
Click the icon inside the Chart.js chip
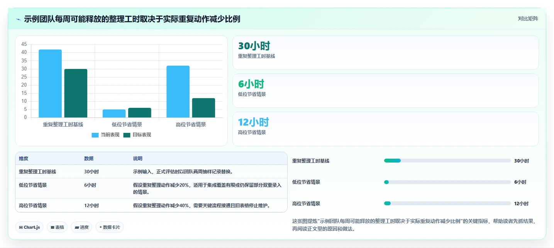21,228
